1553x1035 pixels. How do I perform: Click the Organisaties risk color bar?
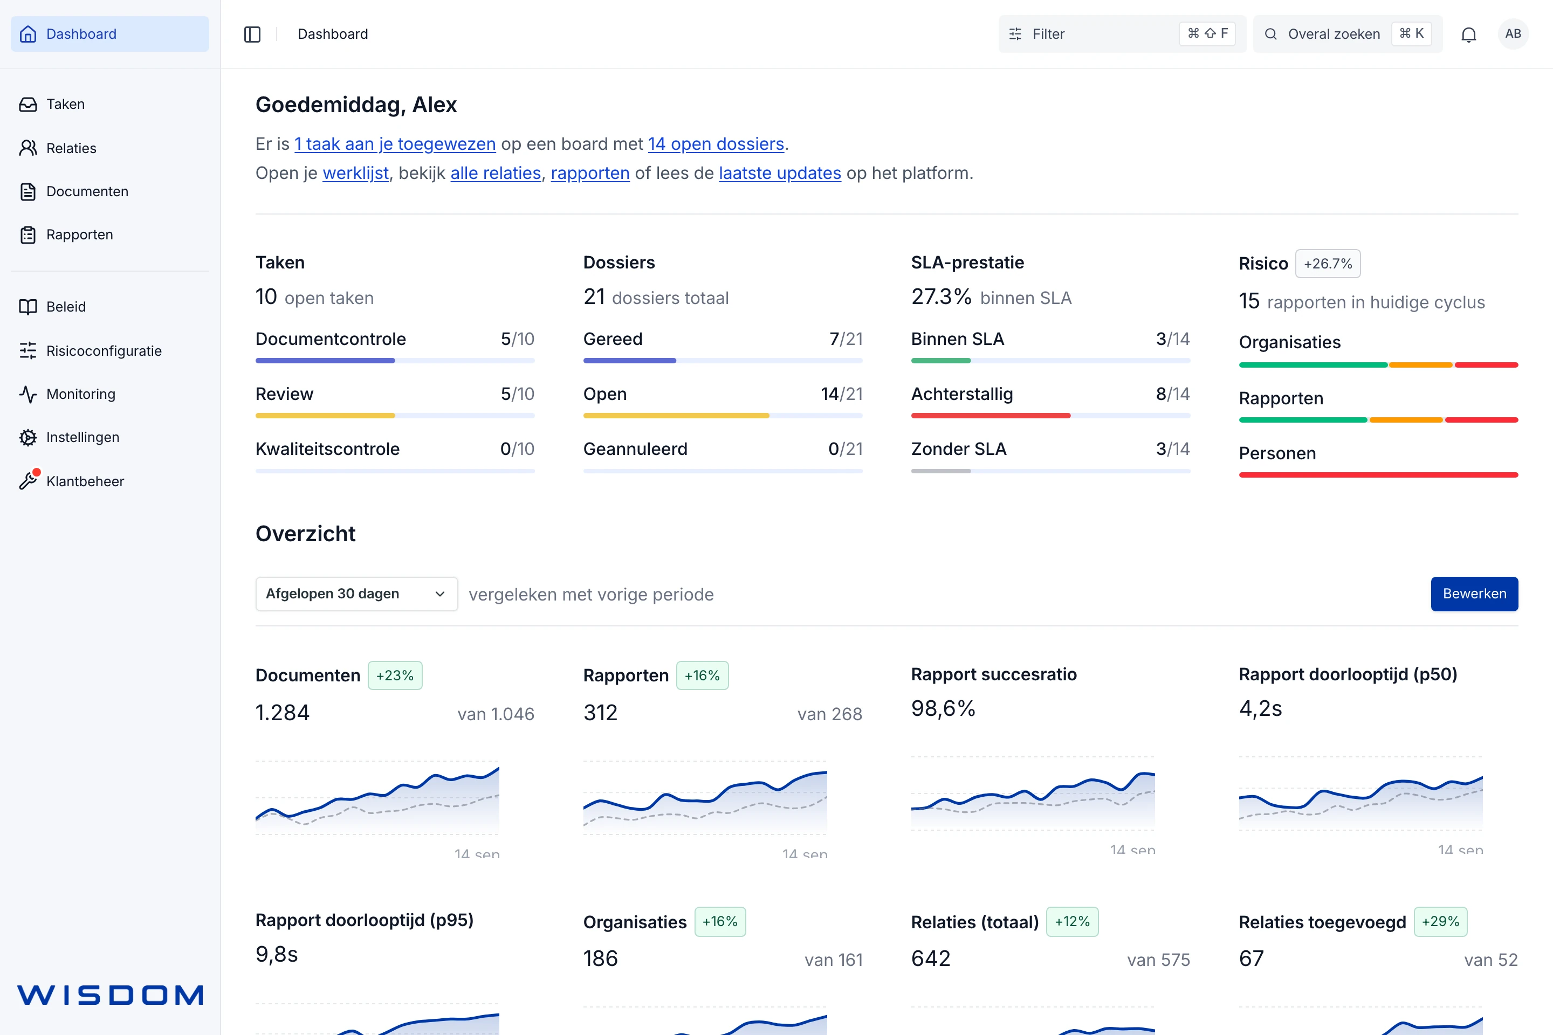[x=1379, y=365]
